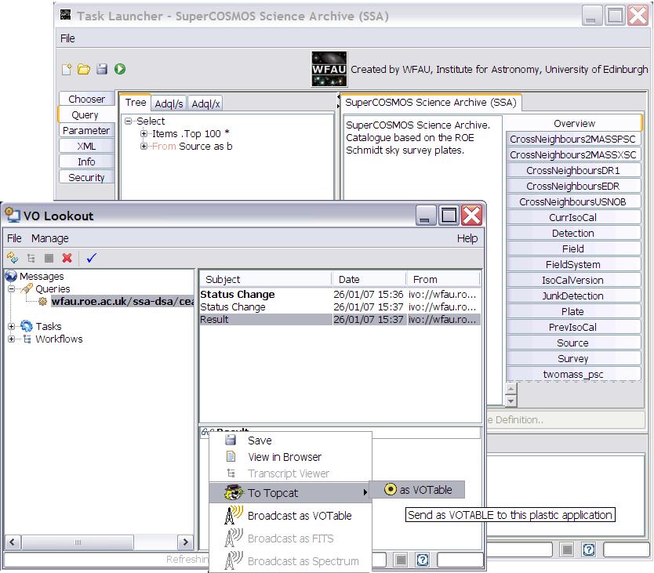Click the Parameter side tab button
This screenshot has width=654, height=573.
point(86,131)
